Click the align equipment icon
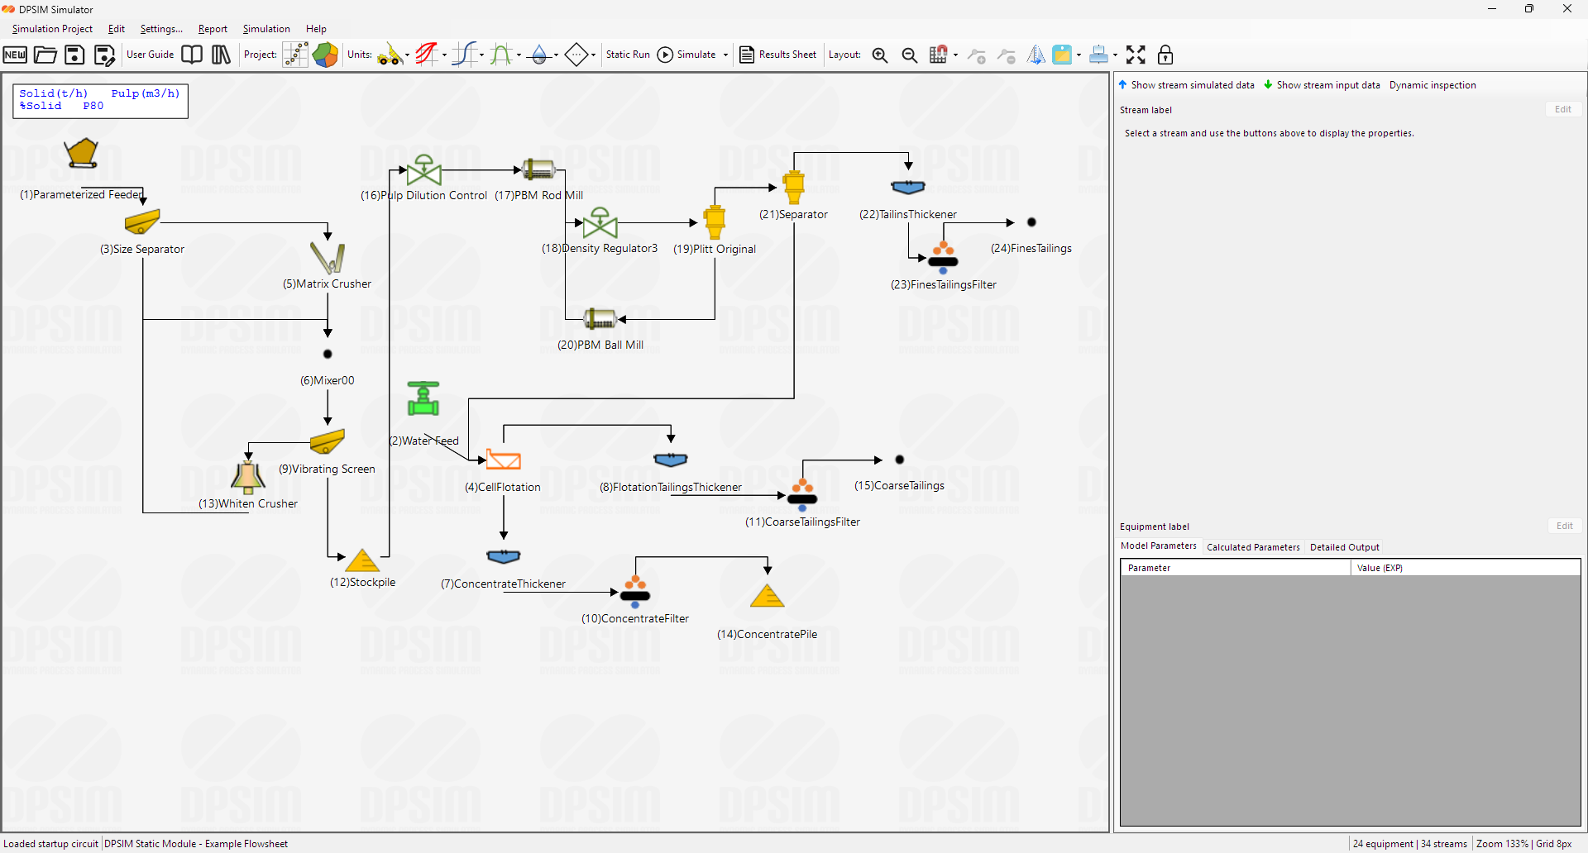The image size is (1588, 853). 1099,55
